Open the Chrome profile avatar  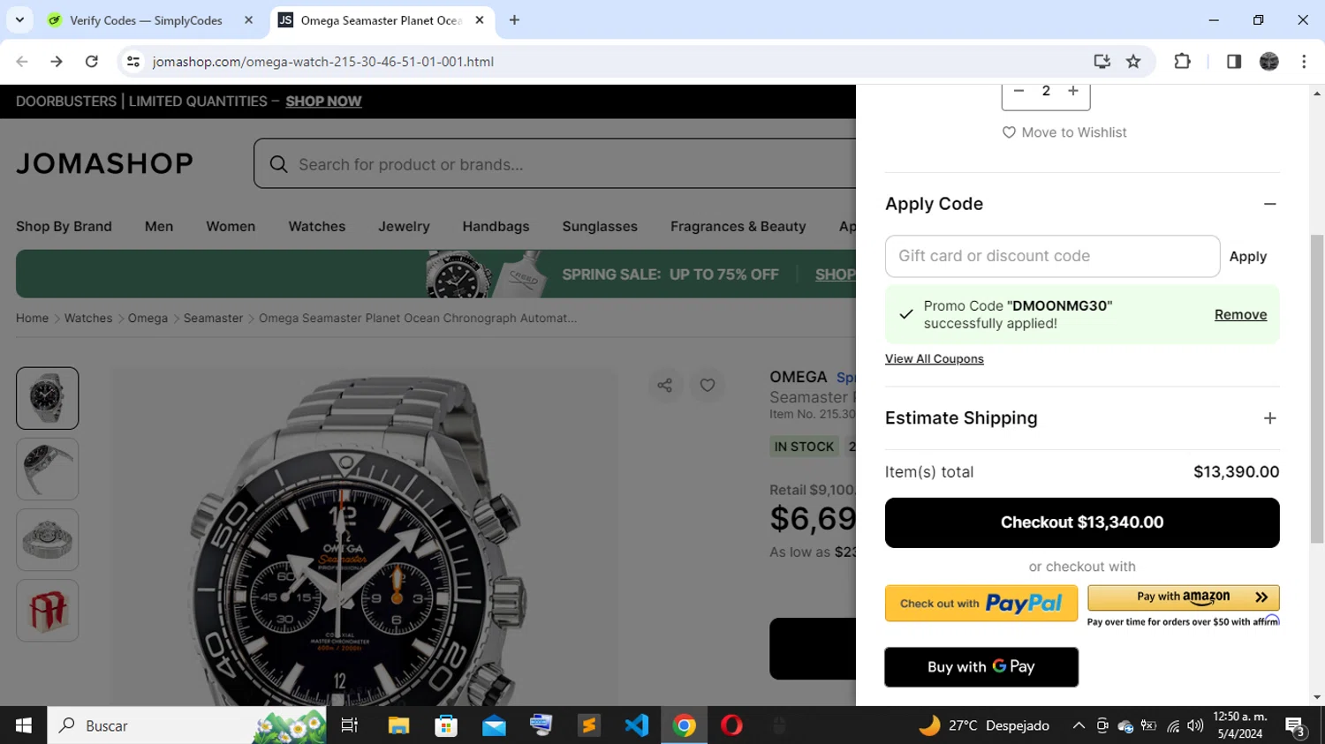1269,62
